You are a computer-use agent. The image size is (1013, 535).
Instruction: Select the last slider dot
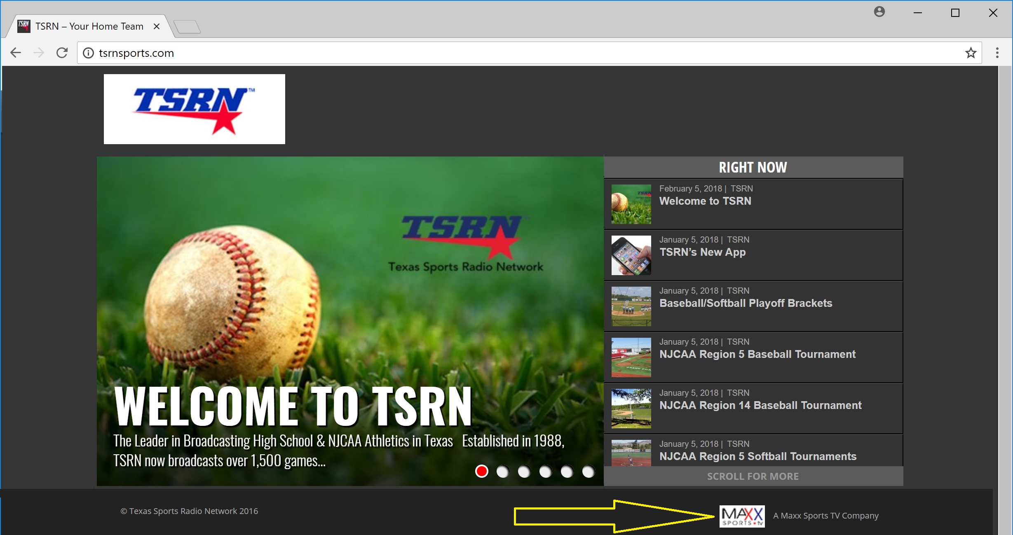[588, 471]
